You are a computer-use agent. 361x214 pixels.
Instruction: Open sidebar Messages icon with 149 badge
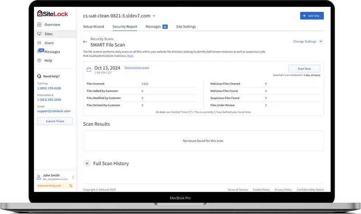(x=40, y=51)
